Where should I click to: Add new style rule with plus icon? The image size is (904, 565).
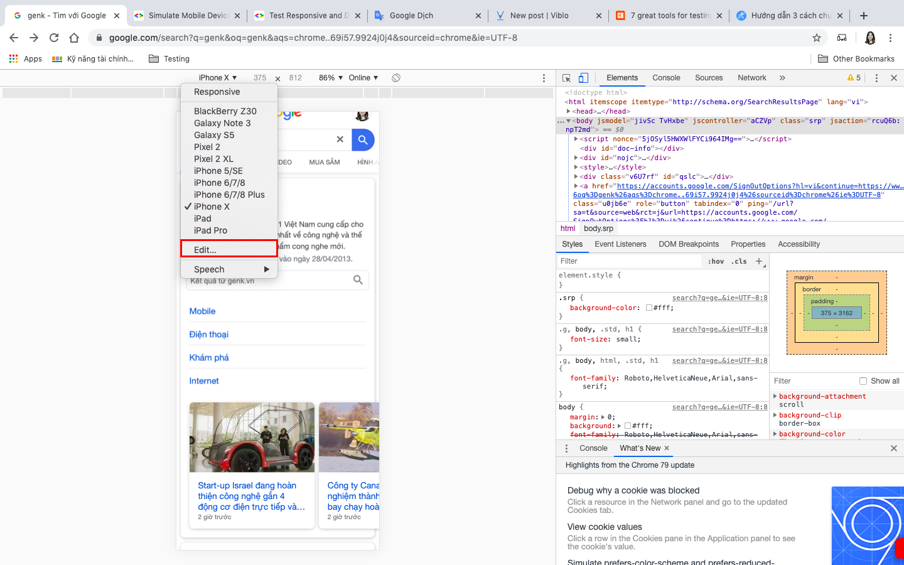coord(759,261)
